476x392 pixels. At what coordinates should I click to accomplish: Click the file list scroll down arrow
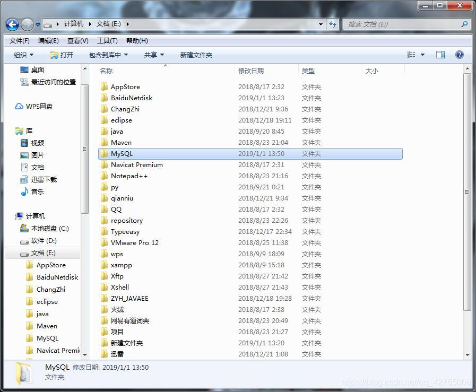pos(467,355)
